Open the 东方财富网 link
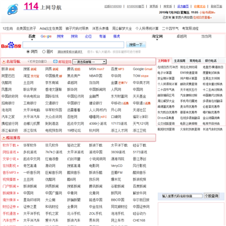The width and height of the screenshot is (226, 226). pyautogui.click(x=119, y=97)
